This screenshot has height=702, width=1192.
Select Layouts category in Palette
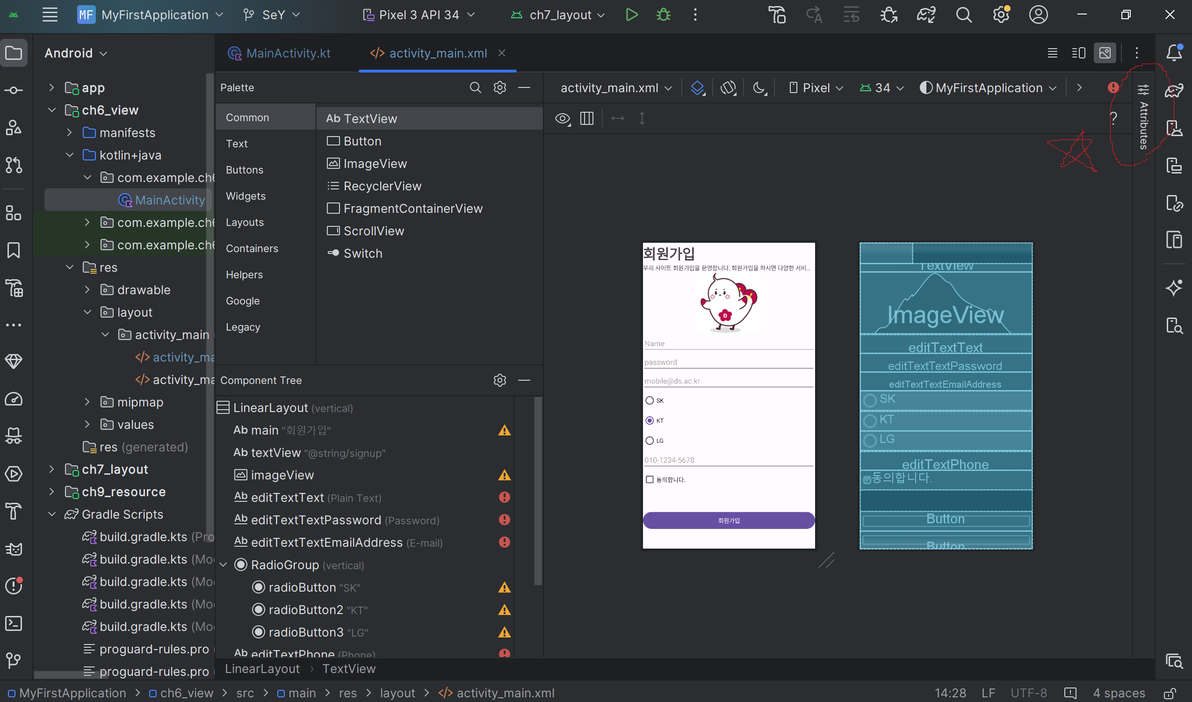click(x=245, y=222)
